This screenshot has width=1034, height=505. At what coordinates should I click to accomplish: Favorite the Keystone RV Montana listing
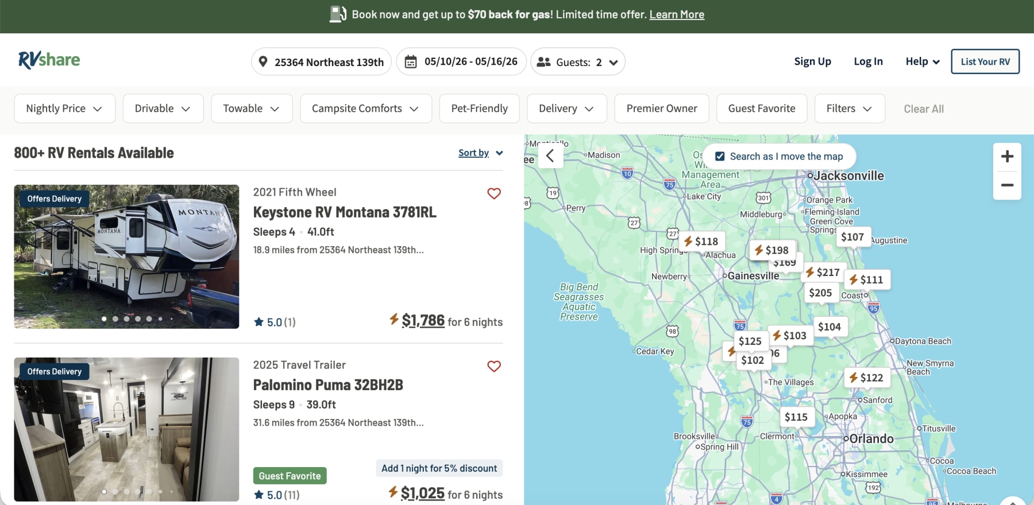[x=494, y=193]
